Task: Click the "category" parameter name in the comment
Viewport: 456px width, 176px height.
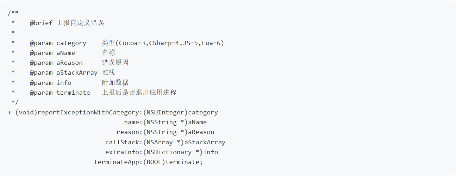Action: pos(71,43)
